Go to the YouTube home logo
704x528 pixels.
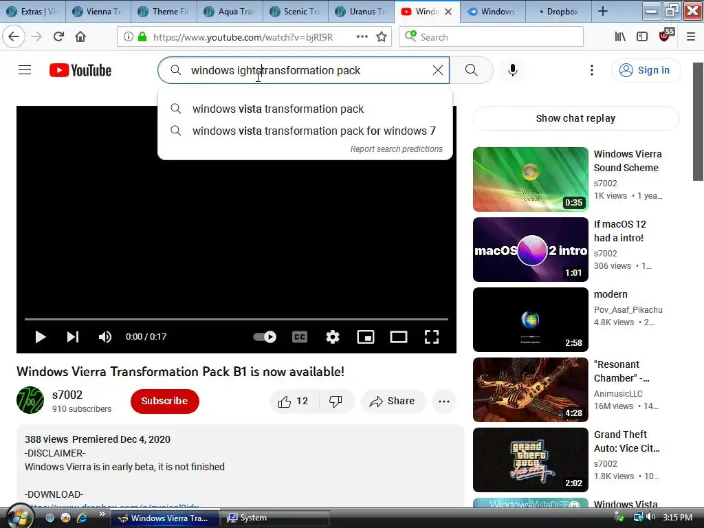[x=80, y=71]
